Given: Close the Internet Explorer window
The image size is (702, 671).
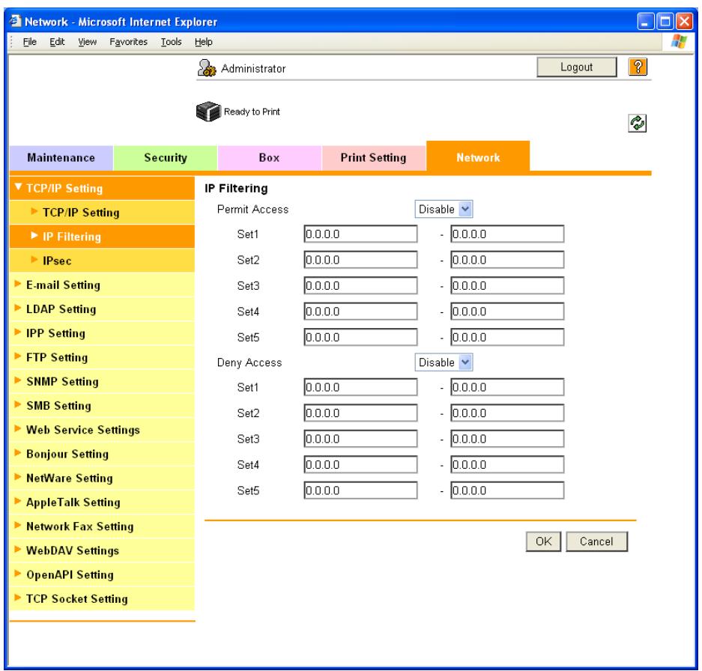Looking at the screenshot, I should (x=684, y=22).
